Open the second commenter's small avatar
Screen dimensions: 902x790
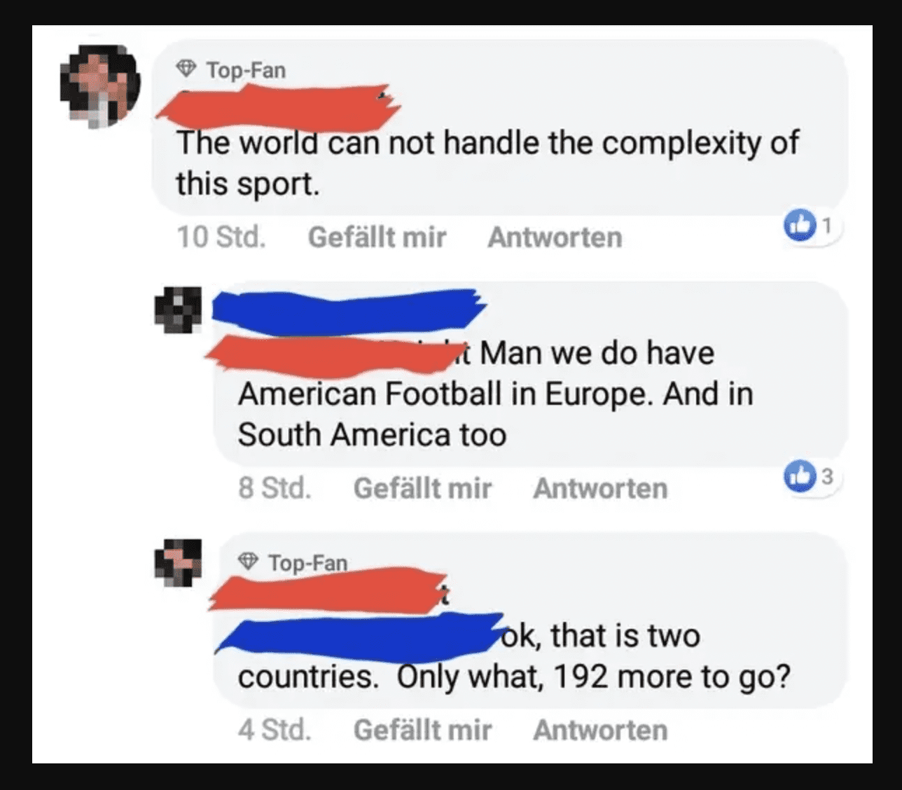[178, 309]
